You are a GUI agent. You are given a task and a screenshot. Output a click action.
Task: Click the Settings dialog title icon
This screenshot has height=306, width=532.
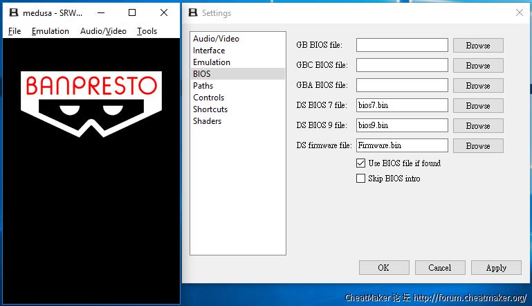[x=193, y=12]
